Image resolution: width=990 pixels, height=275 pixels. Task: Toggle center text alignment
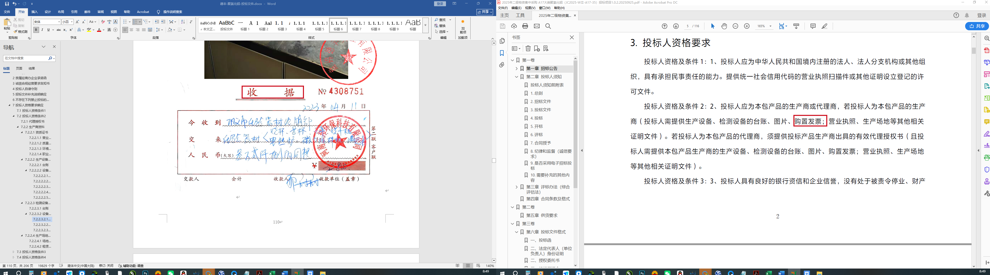pyautogui.click(x=131, y=30)
